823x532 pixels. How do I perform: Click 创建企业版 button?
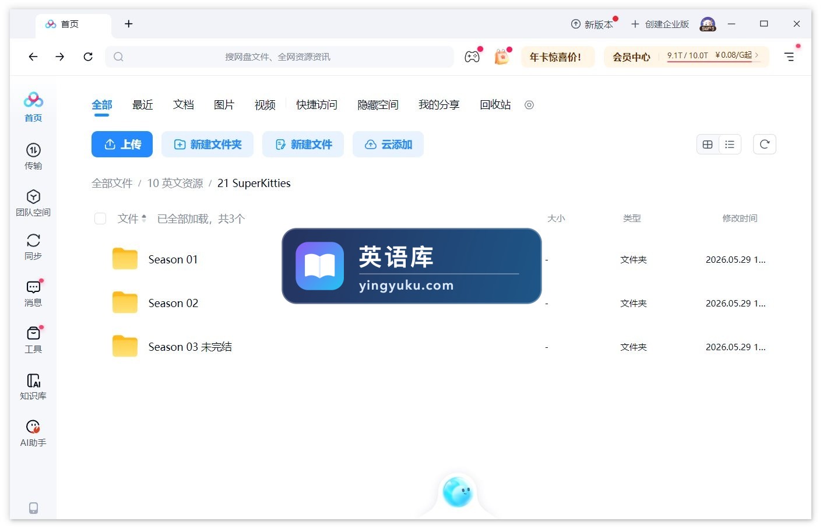[660, 24]
